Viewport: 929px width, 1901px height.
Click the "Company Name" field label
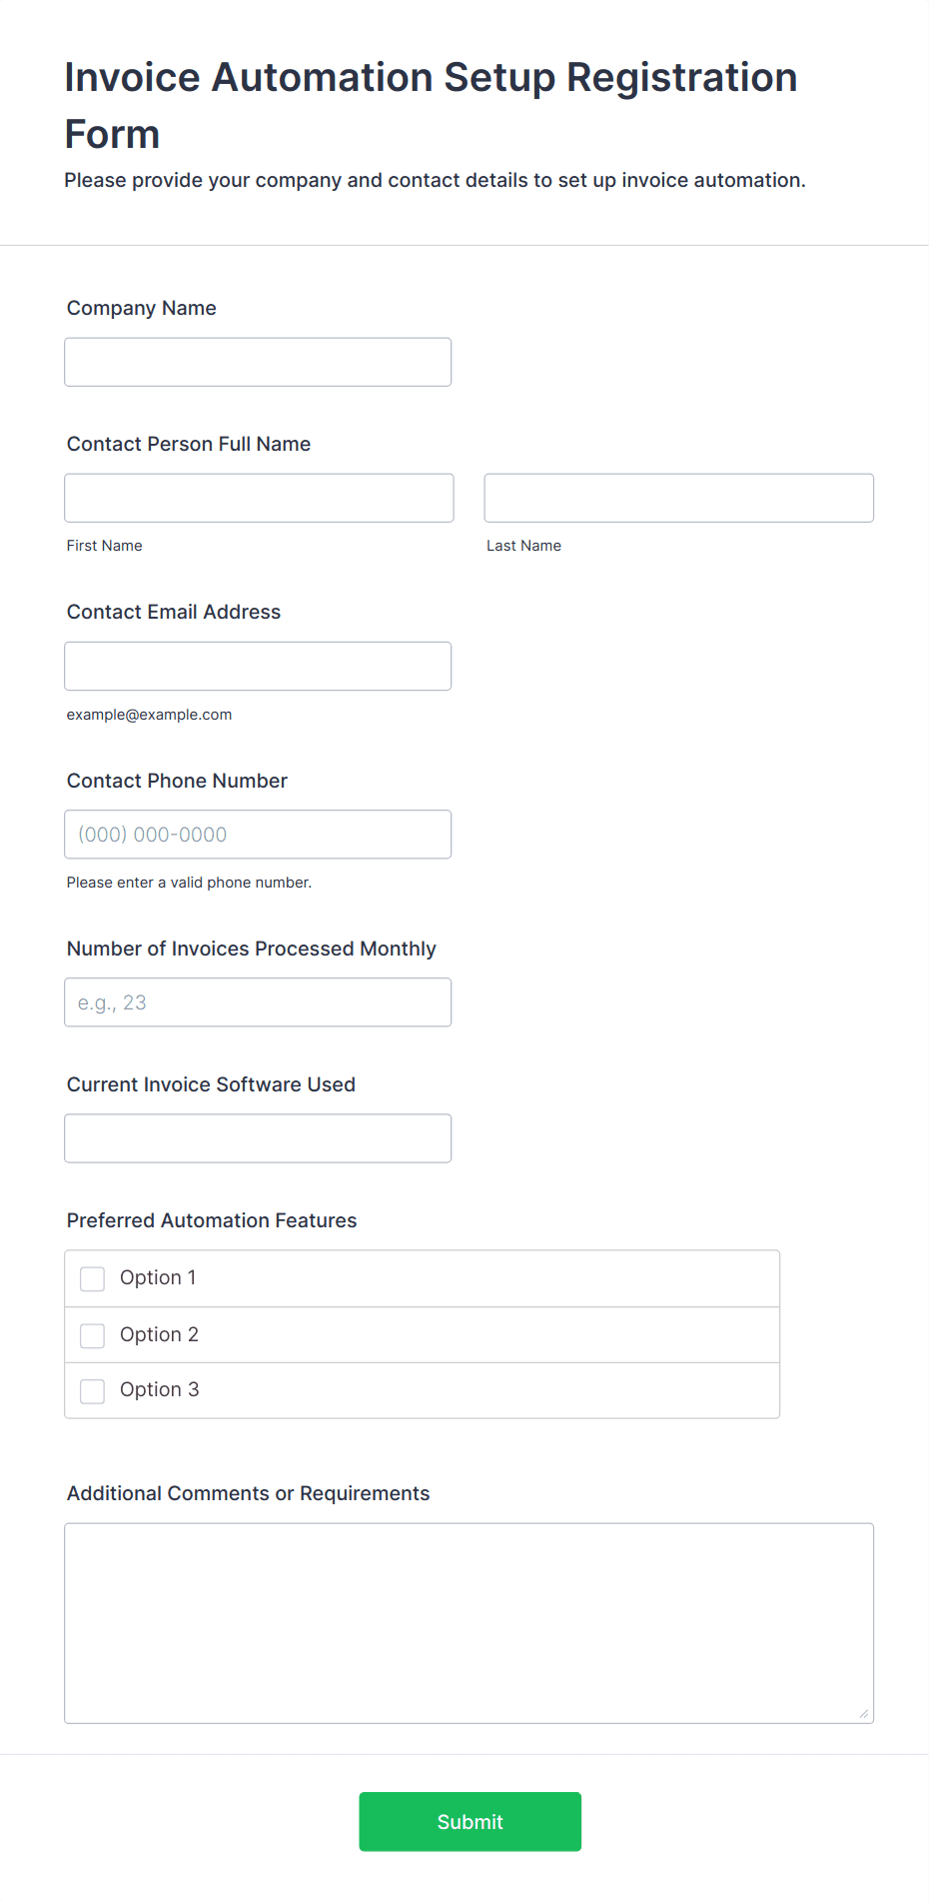141,308
